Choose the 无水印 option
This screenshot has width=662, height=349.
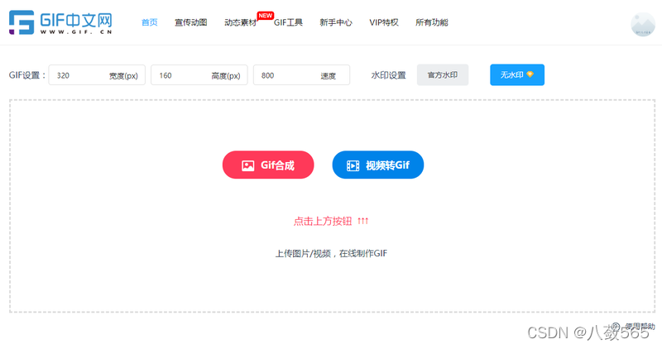[517, 74]
